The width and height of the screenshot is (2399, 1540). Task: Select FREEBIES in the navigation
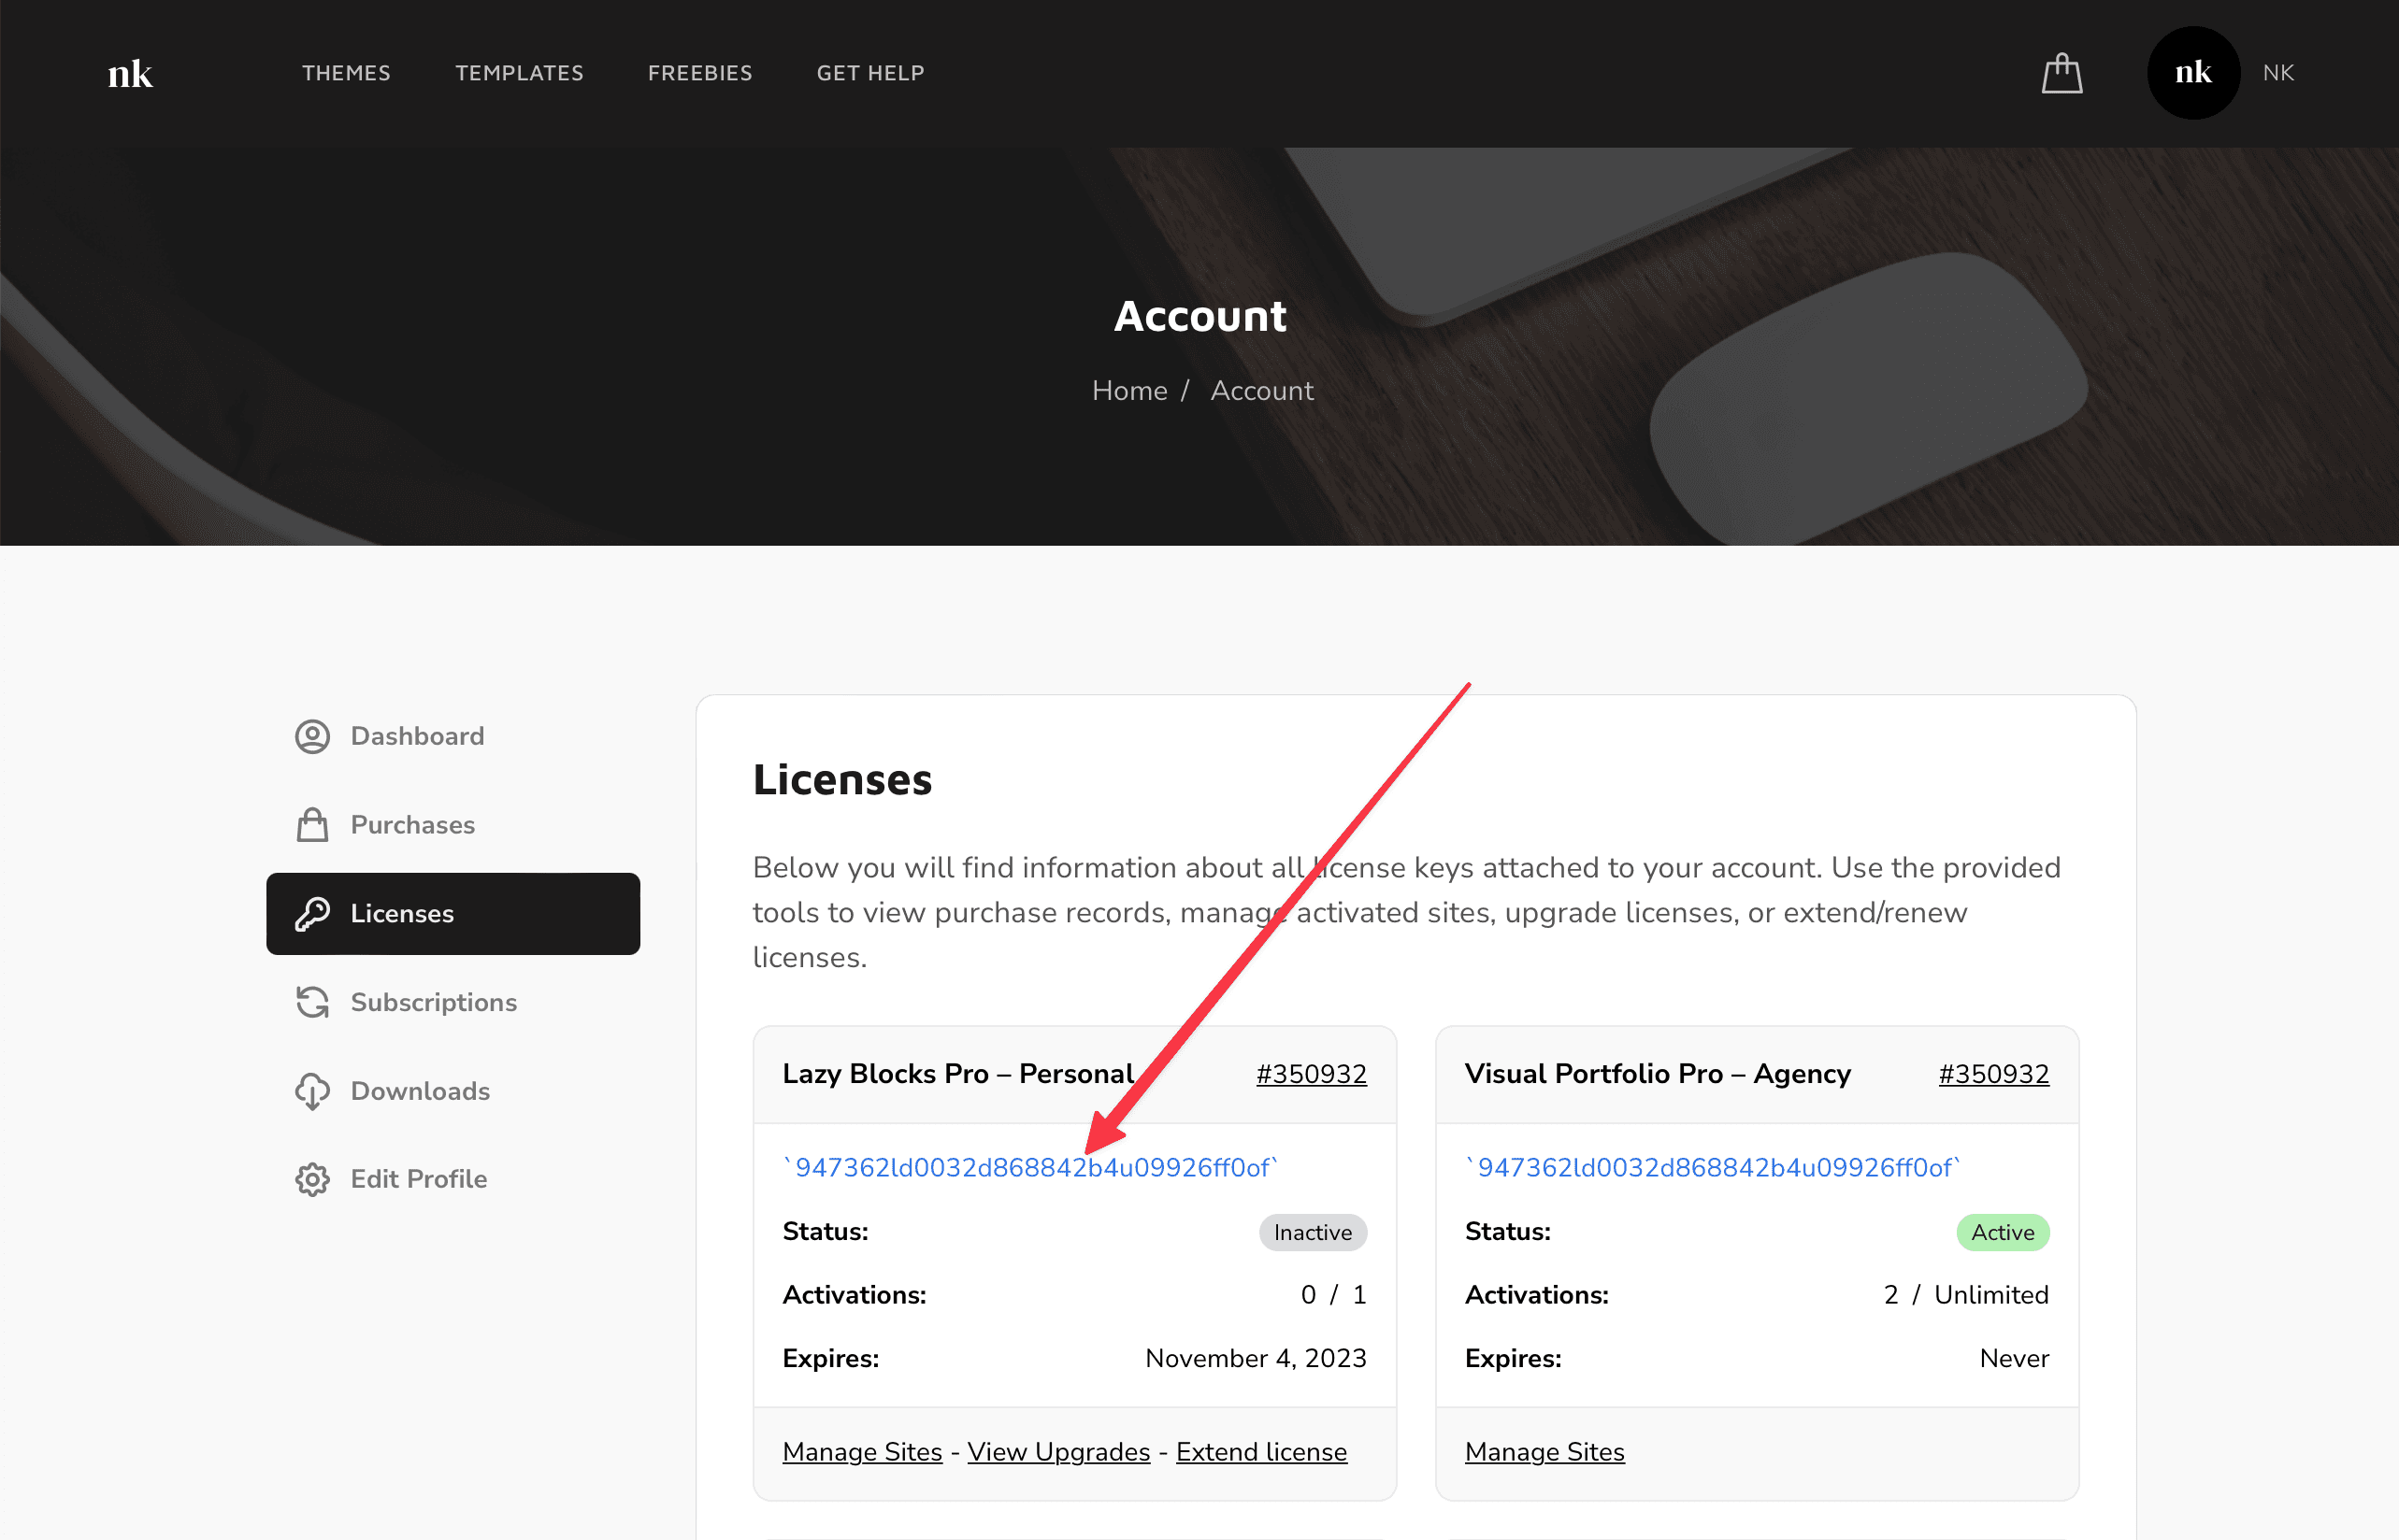click(x=699, y=72)
